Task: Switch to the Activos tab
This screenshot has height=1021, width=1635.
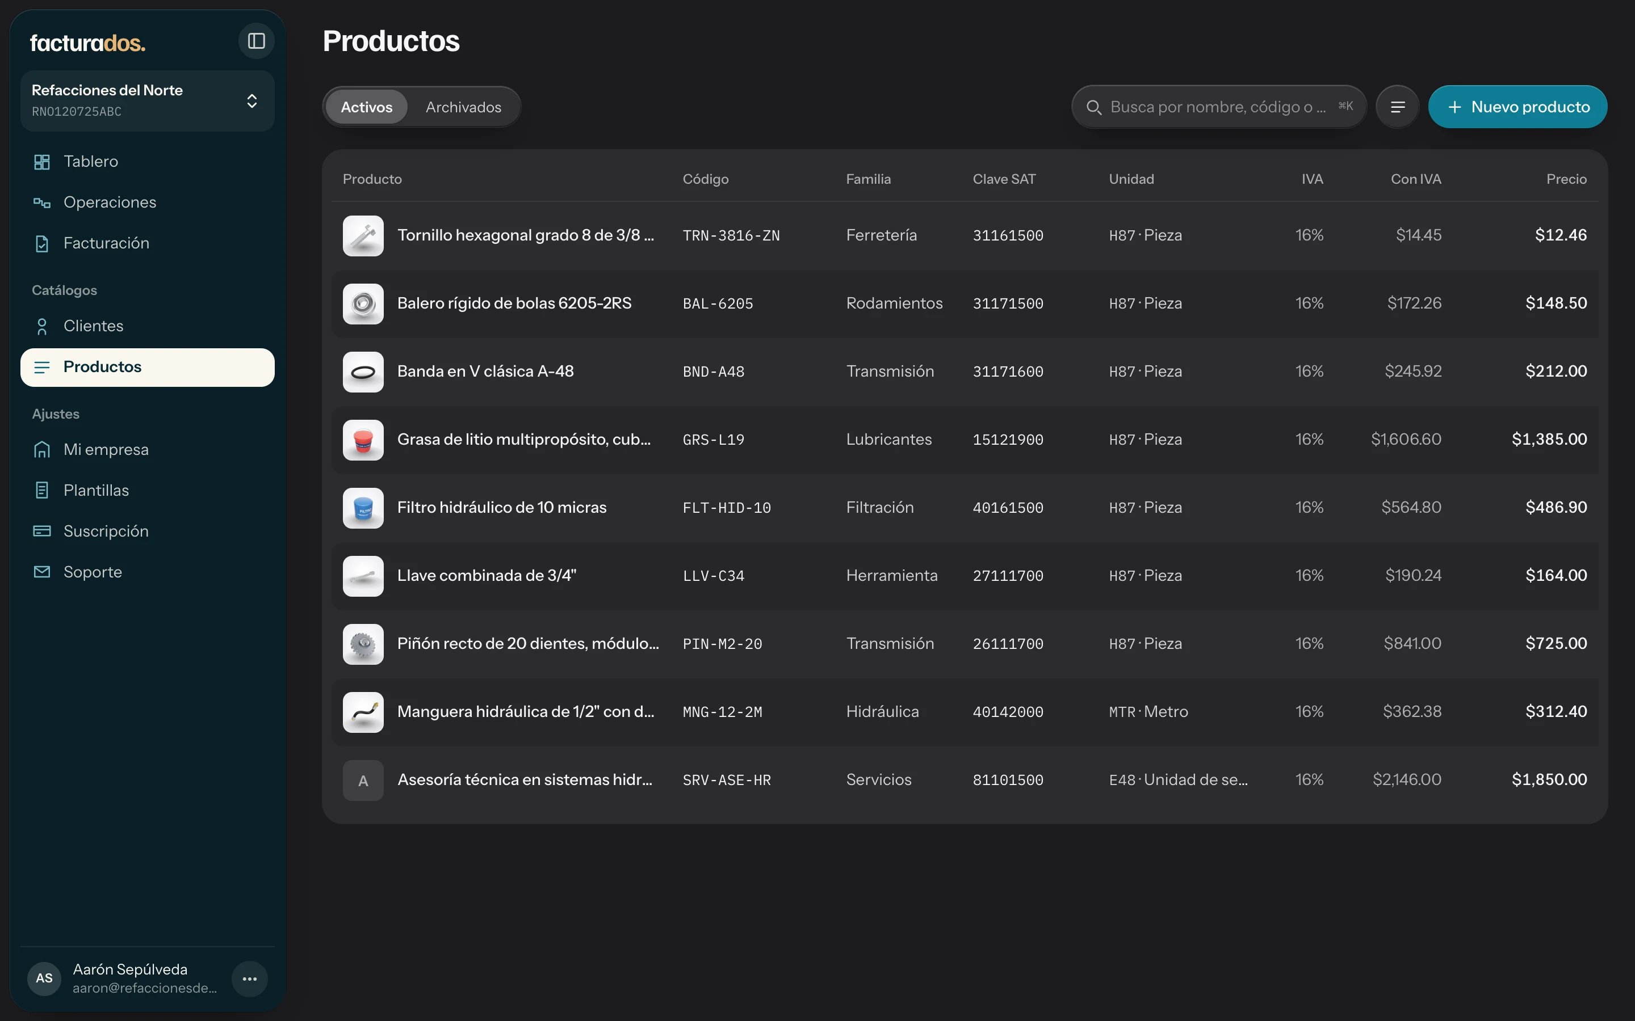Action: tap(366, 107)
